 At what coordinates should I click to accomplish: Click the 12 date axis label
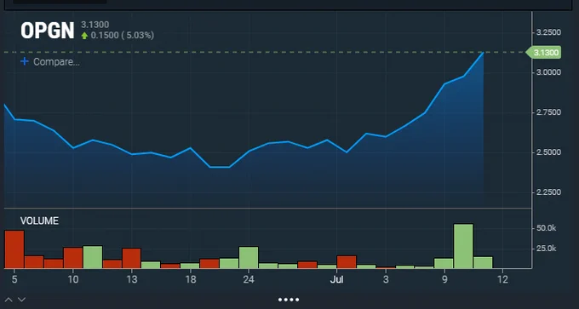pyautogui.click(x=502, y=279)
